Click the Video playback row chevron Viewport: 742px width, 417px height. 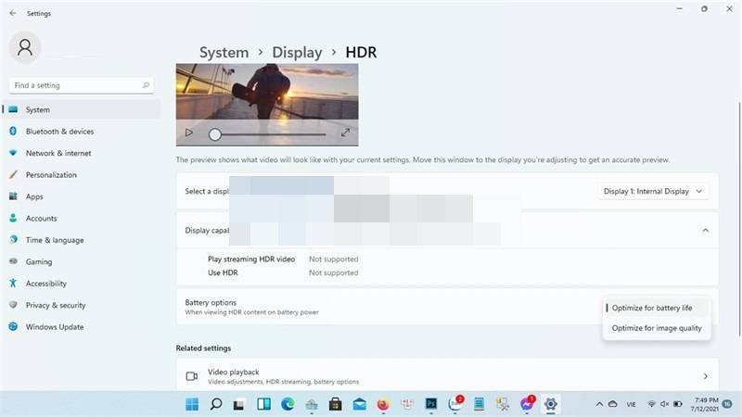point(705,376)
